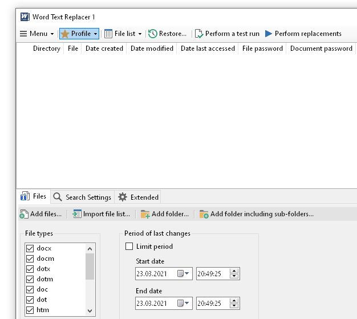
Task: Click the Restore clock icon
Action: coord(152,34)
